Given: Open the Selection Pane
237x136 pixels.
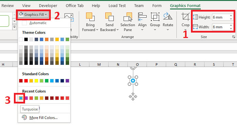Looking at the screenshot, I should click(128, 22).
